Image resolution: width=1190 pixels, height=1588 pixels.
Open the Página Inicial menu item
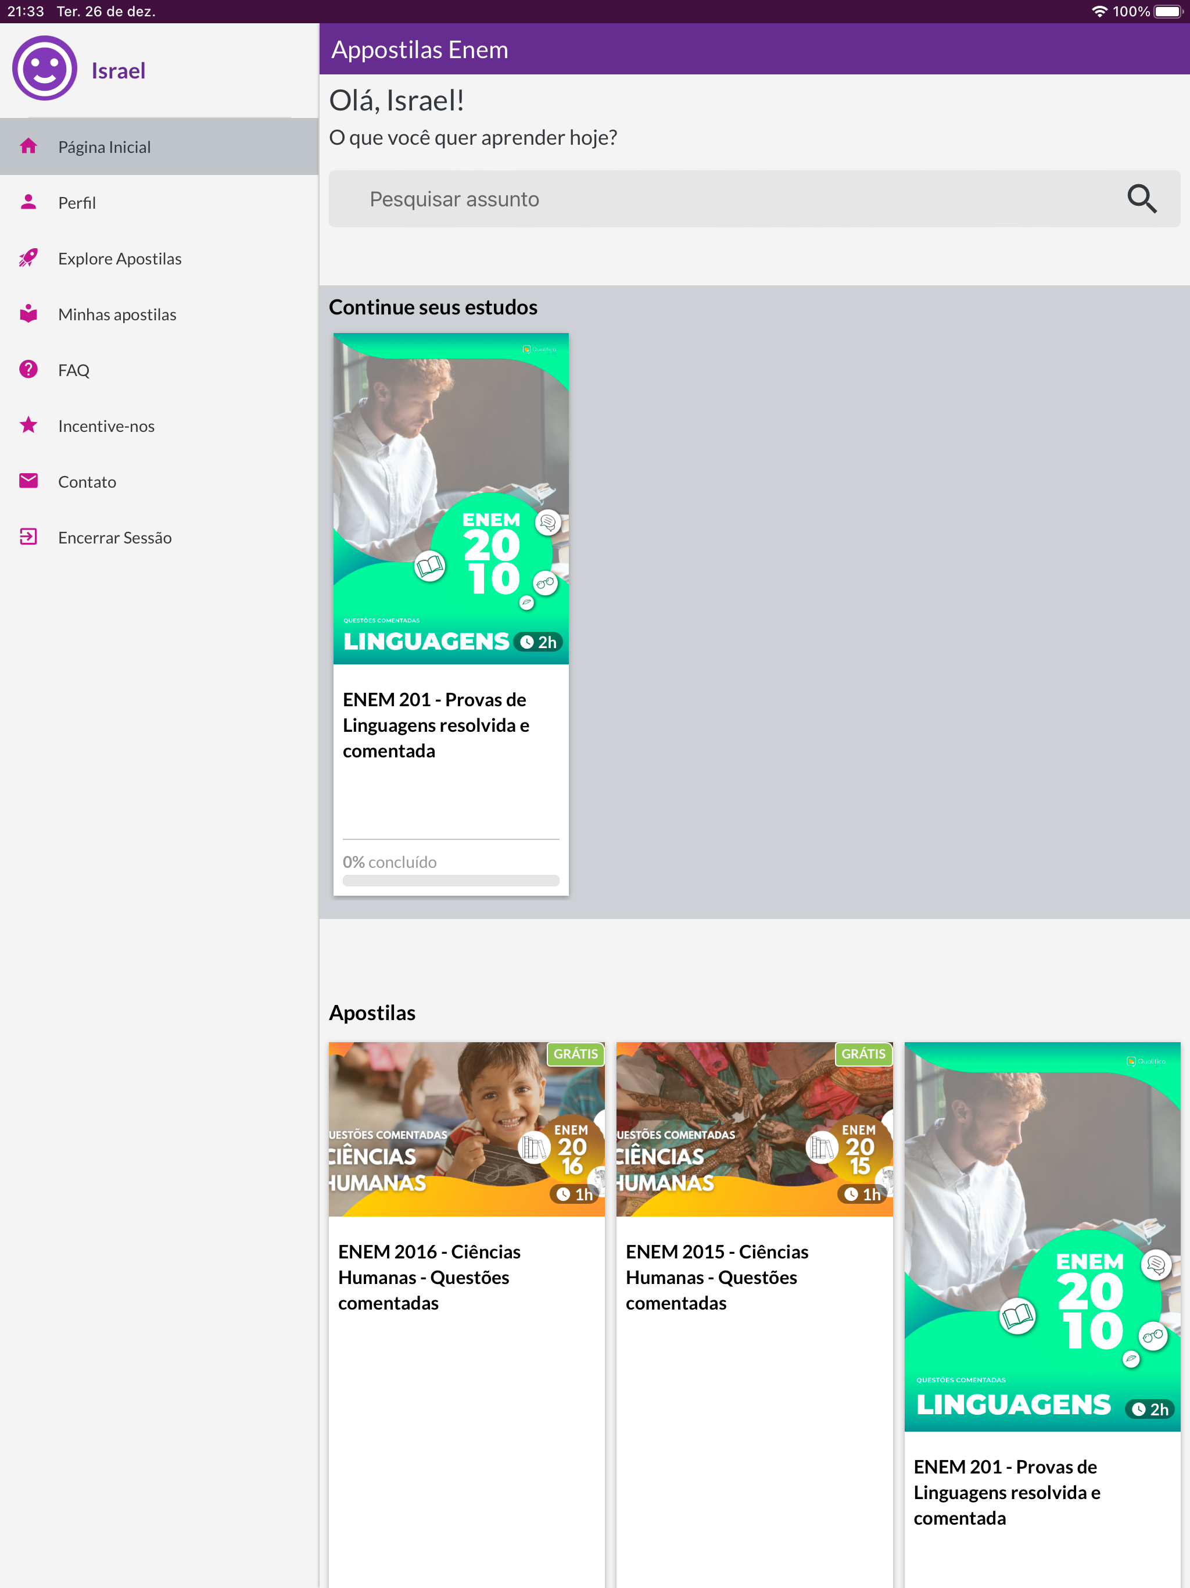[159, 146]
